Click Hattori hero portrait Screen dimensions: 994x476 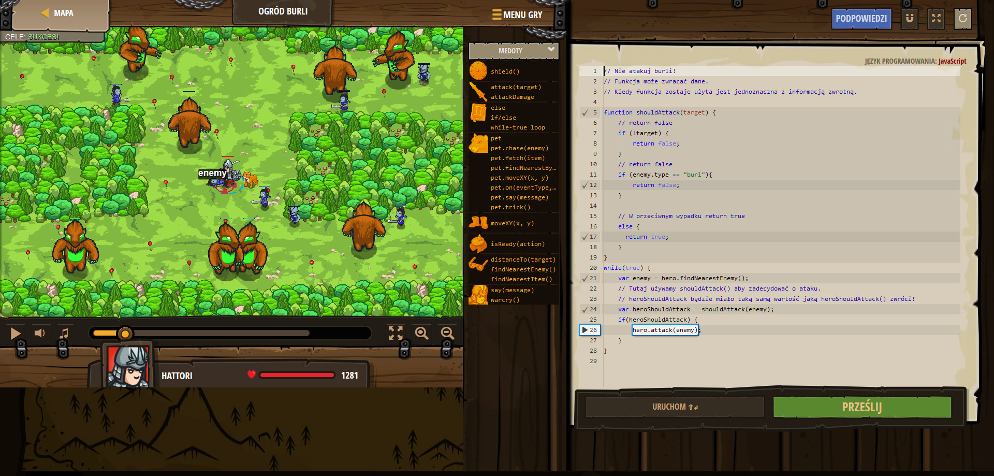click(128, 367)
